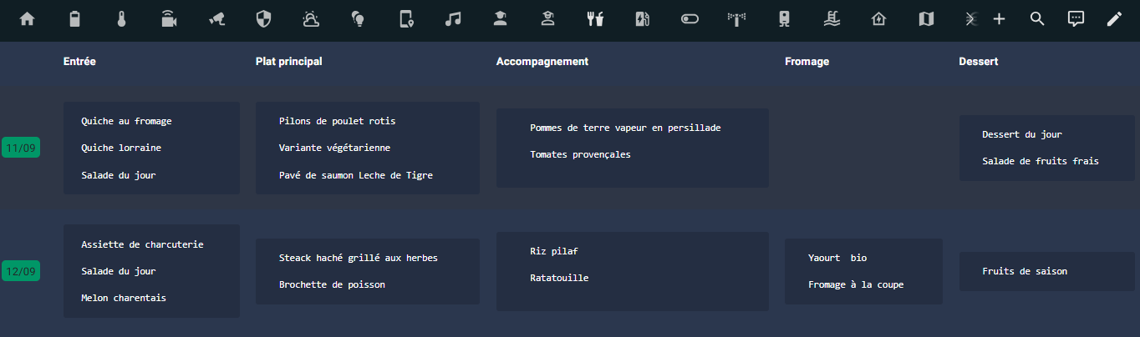Open the battery tab
This screenshot has width=1140, height=337.
click(75, 19)
